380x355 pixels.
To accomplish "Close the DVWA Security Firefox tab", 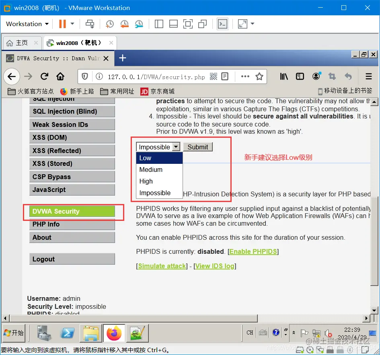I will [x=106, y=58].
